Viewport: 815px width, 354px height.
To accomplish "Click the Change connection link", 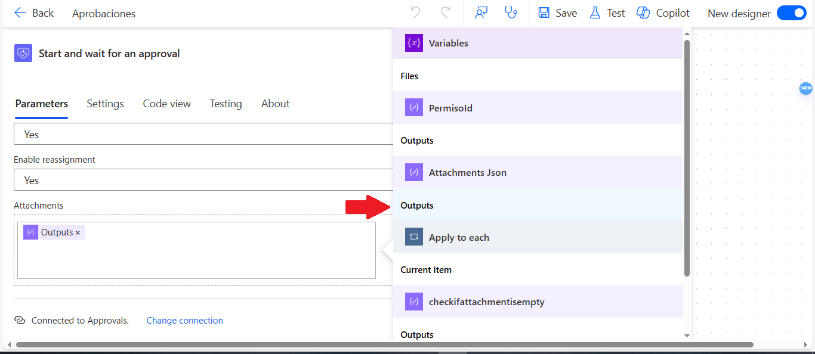I will (x=185, y=321).
